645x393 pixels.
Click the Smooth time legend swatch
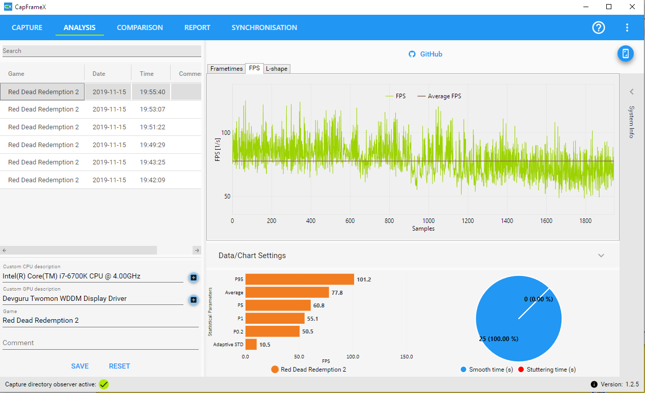(463, 370)
